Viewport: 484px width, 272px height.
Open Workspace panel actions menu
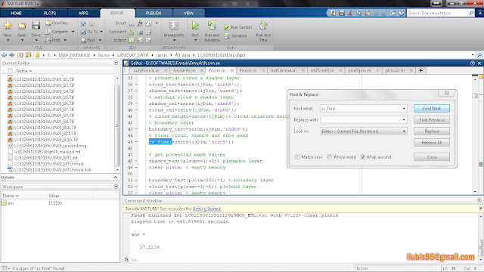[x=116, y=187]
